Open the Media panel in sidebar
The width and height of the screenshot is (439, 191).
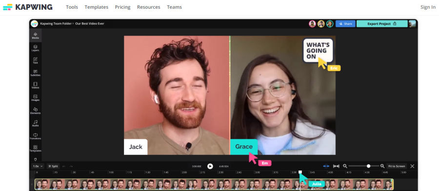[x=35, y=36]
